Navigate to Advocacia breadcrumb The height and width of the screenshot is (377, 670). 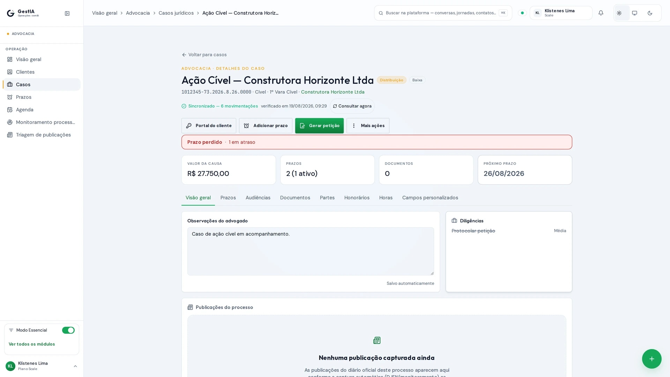tap(138, 13)
